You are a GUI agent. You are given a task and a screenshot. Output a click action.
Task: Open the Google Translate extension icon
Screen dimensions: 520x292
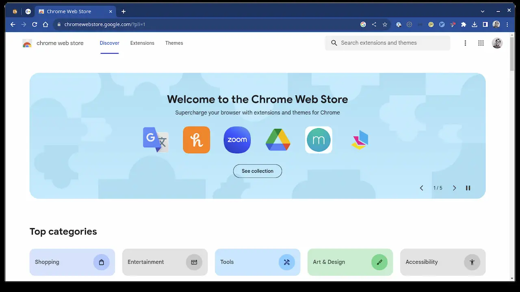156,140
